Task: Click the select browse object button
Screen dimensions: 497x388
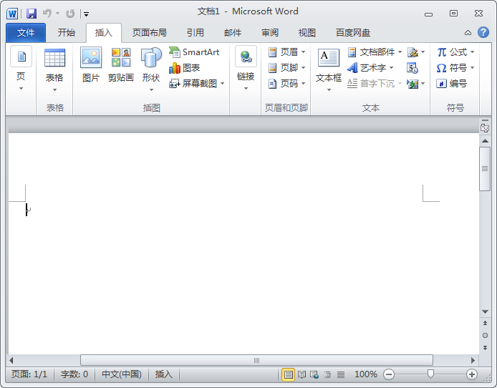Action: (485, 336)
